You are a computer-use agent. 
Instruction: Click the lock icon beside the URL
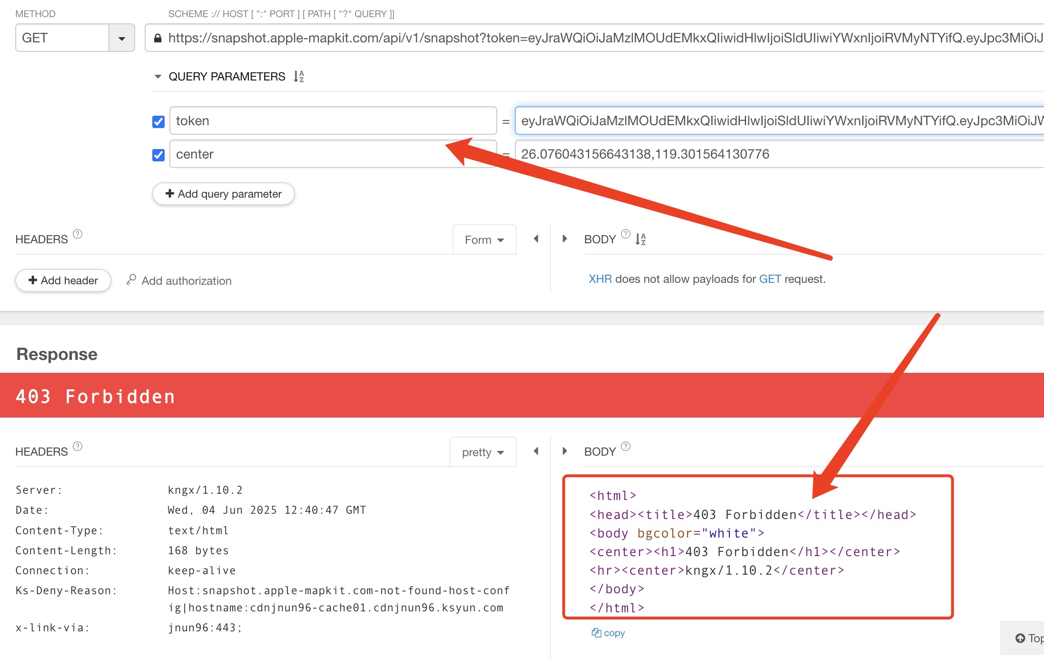(158, 38)
